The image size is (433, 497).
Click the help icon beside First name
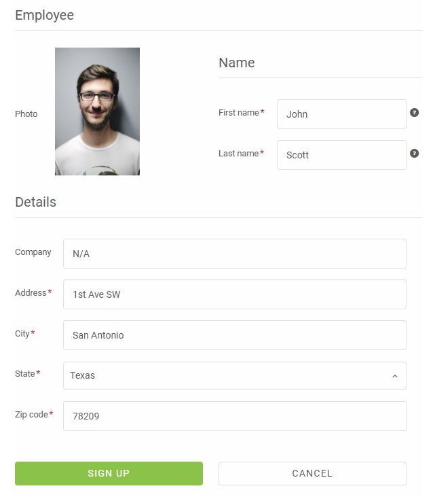point(414,113)
